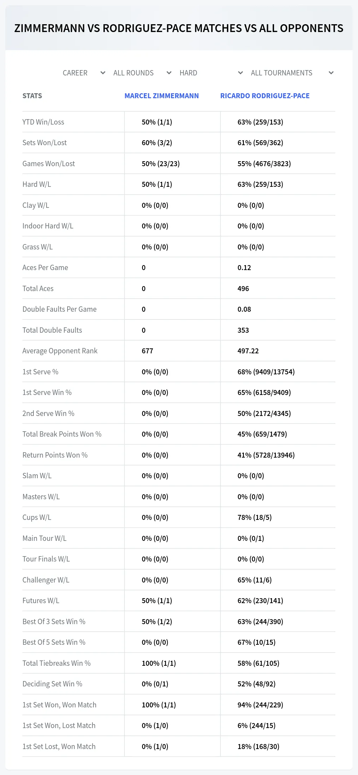
Task: Click the chevron next to CAREER
Action: pyautogui.click(x=103, y=73)
